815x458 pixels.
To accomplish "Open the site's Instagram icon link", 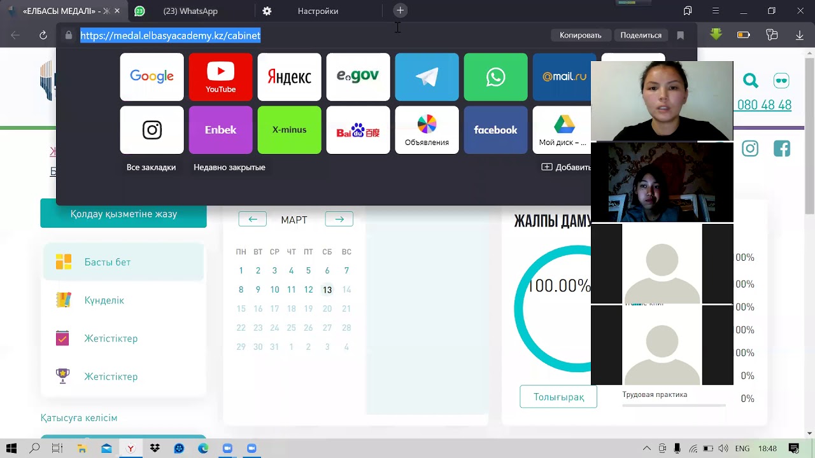I will [750, 149].
